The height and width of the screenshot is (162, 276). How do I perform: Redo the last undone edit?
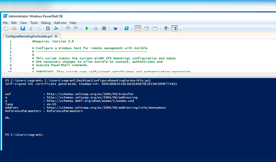pyautogui.click(x=76, y=28)
